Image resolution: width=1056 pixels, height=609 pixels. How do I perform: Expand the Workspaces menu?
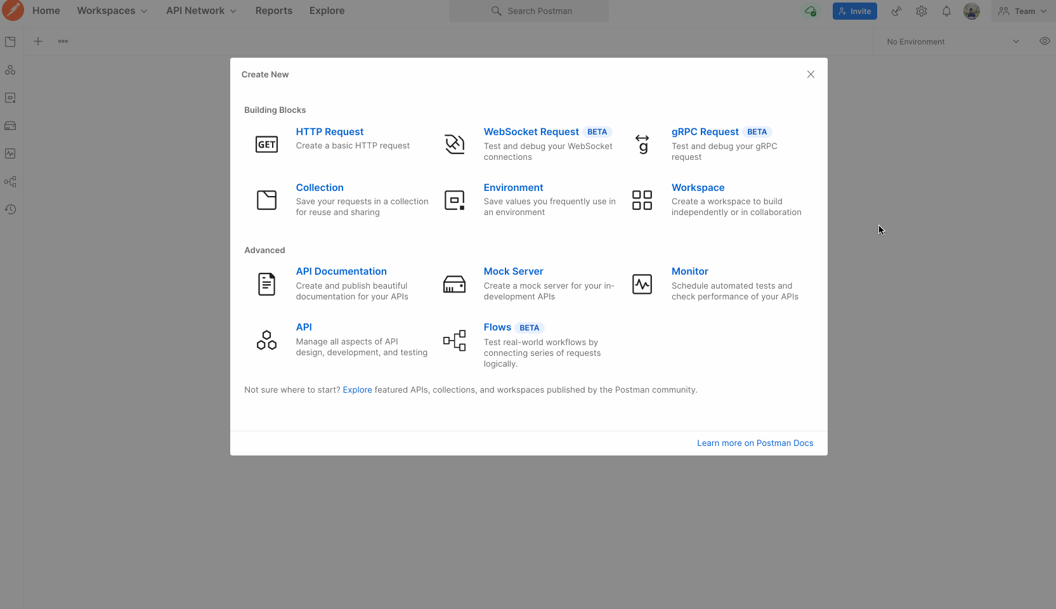(x=112, y=11)
